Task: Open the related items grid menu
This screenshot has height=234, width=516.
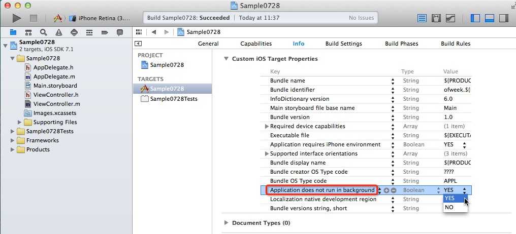Action: [139, 32]
